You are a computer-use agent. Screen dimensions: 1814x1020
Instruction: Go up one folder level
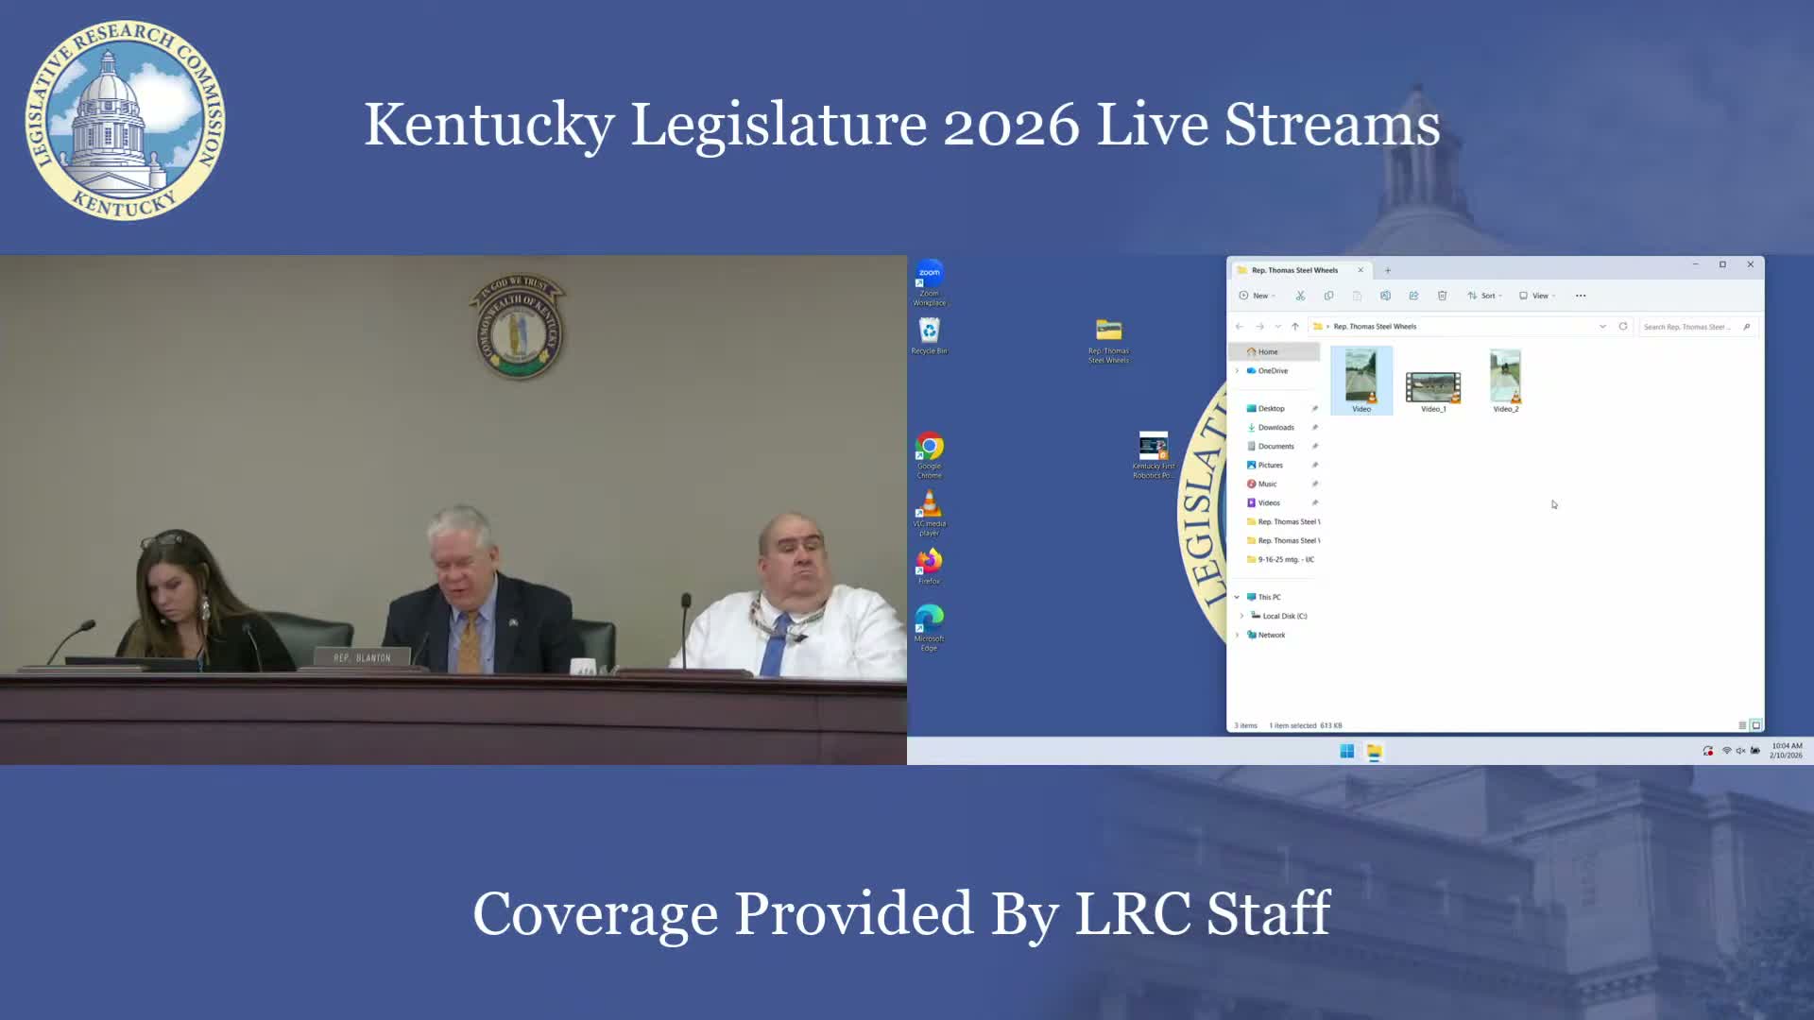[1295, 326]
